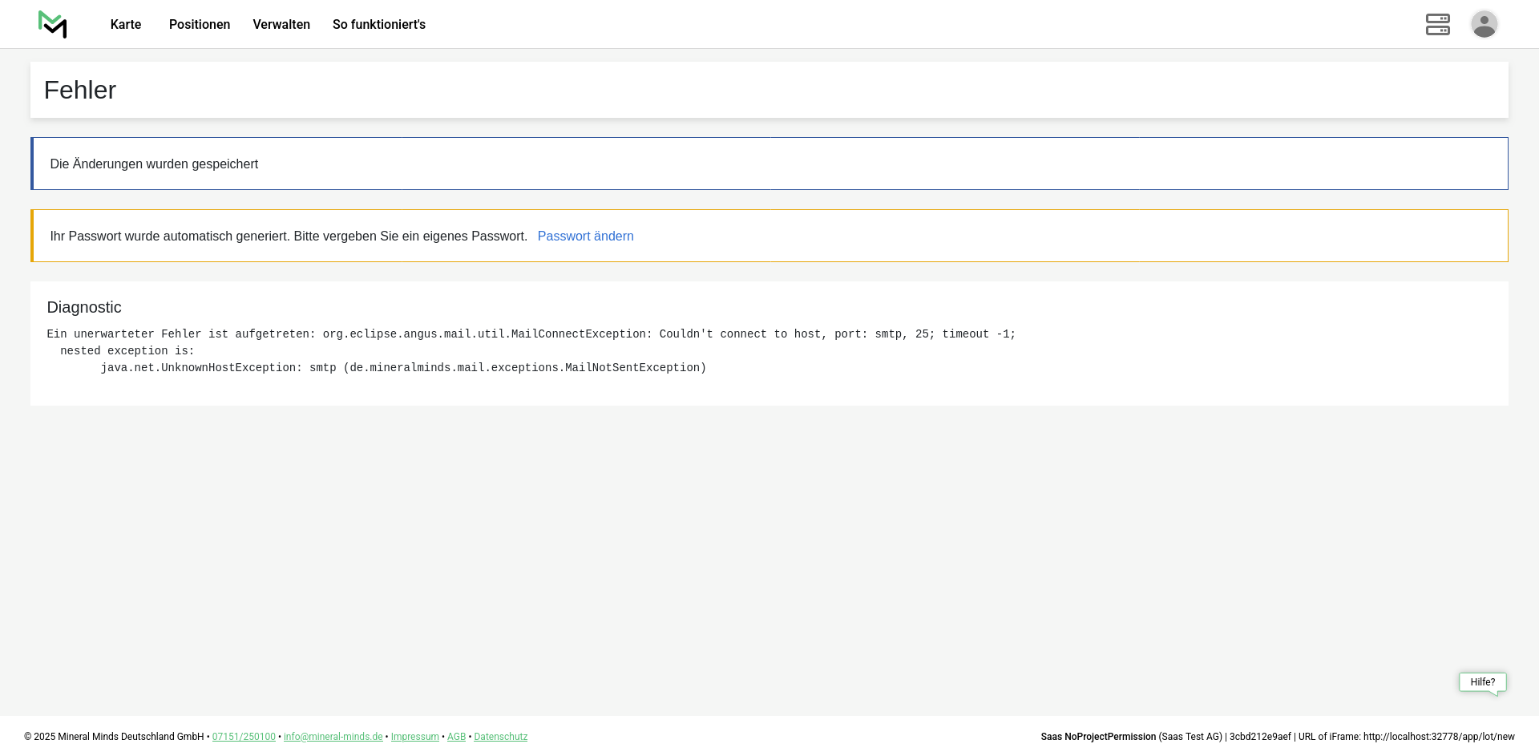Click the Diagnostic section heading
This screenshot has height=756, width=1539.
pos(84,308)
